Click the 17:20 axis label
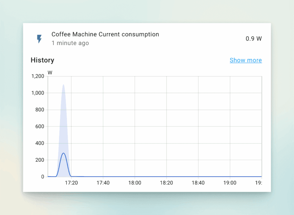Image resolution: width=294 pixels, height=215 pixels. (x=72, y=183)
